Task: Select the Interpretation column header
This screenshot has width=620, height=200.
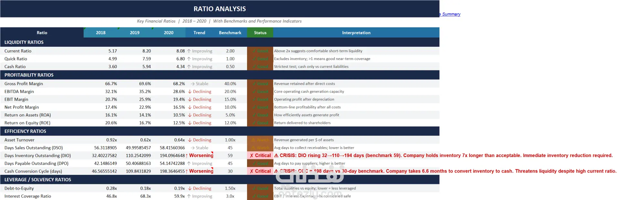Action: point(356,33)
